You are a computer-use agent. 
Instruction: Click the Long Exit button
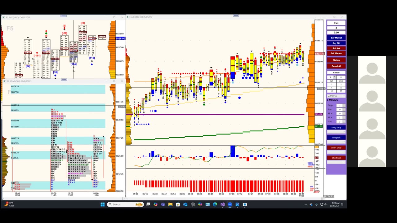tap(336, 138)
